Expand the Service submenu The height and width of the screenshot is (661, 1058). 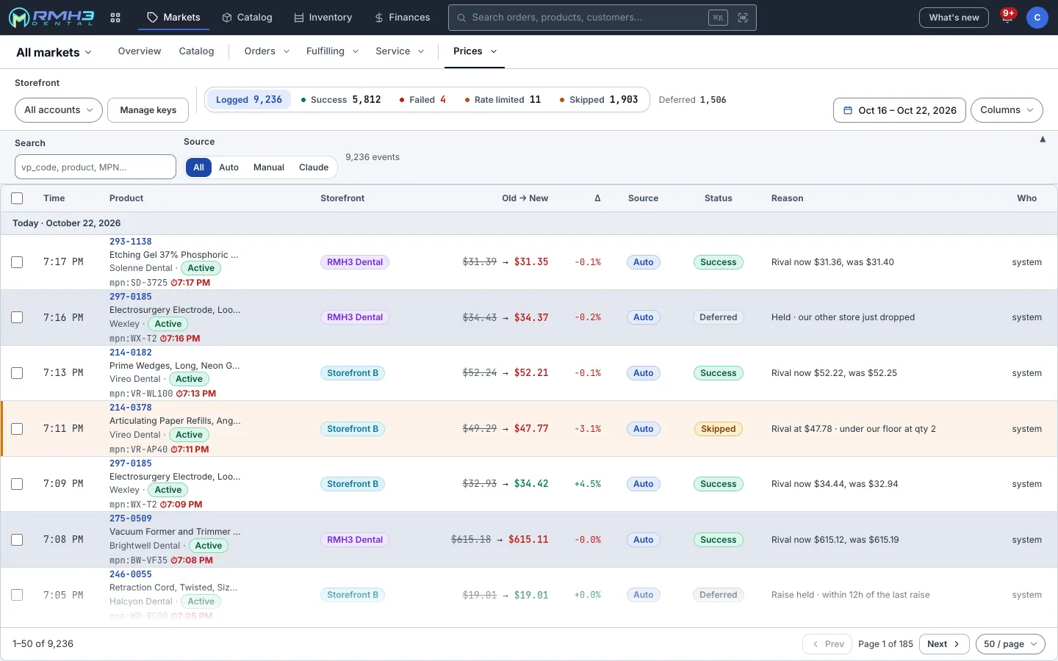coord(400,51)
